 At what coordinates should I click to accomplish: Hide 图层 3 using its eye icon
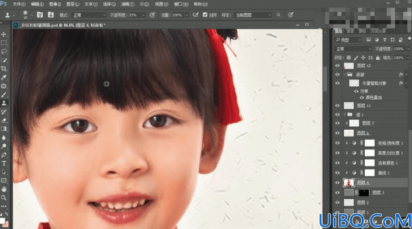click(x=337, y=193)
